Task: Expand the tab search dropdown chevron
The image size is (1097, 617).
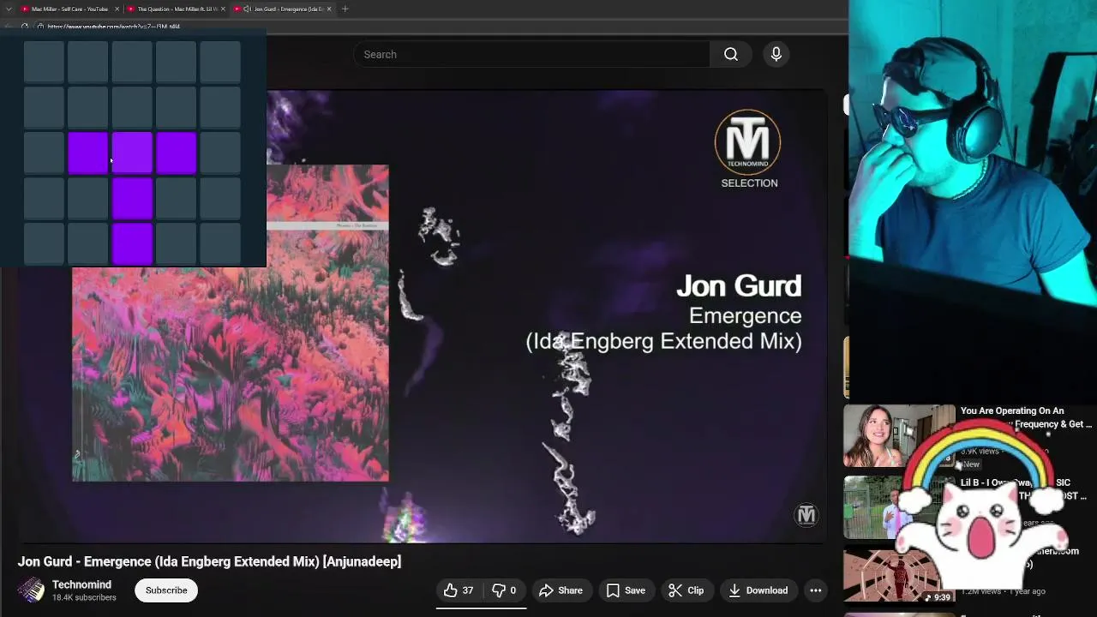Action: (9, 9)
